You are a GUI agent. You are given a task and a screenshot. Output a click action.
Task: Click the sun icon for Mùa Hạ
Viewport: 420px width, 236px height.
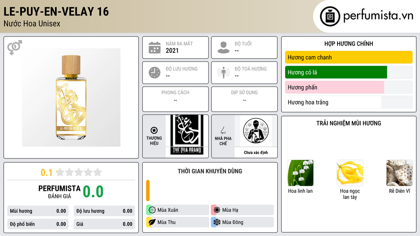coord(217,210)
